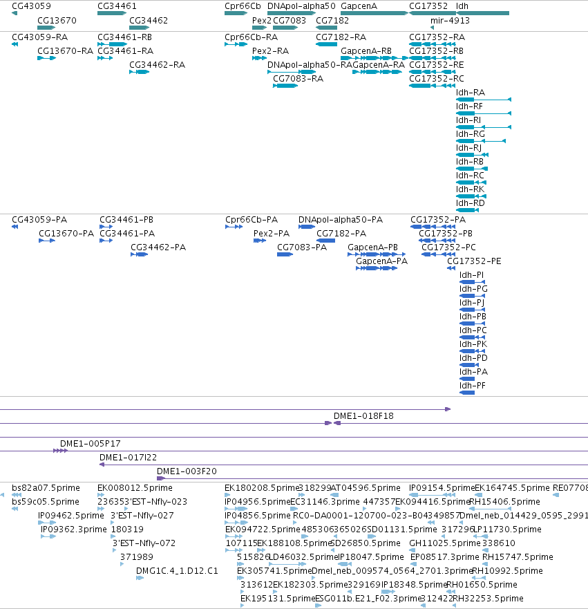Select EST 371989
Viewport: 588px width, 609px height.
137,557
